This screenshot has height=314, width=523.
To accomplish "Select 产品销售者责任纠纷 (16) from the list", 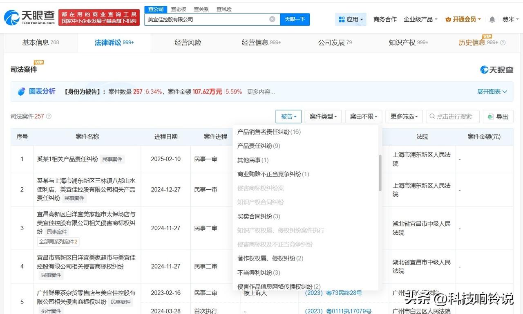I will point(269,132).
